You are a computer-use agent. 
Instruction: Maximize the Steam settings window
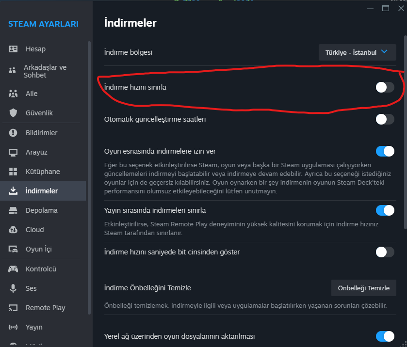386,9
